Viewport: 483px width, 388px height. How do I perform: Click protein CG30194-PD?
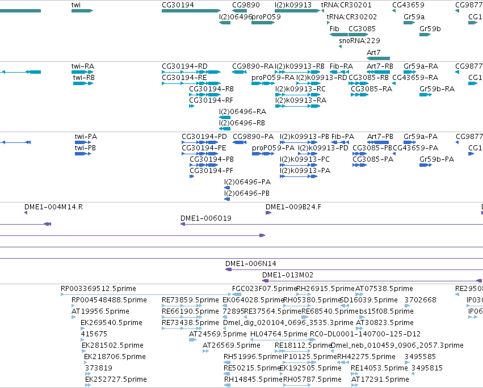[x=200, y=142]
